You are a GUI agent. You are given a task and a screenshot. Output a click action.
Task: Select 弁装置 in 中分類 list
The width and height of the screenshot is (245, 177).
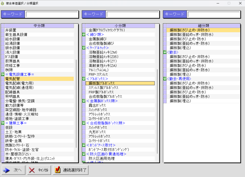[x=39, y=30]
